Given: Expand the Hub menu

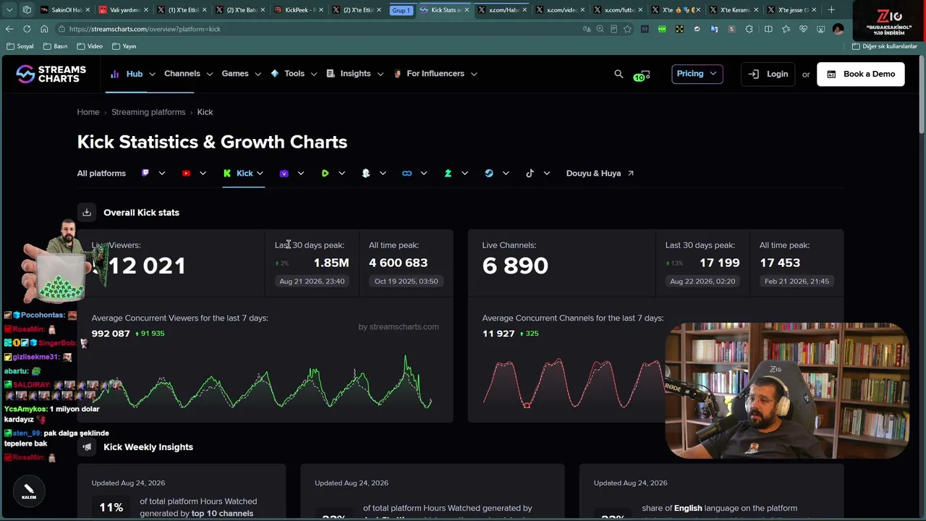Looking at the screenshot, I should [134, 74].
